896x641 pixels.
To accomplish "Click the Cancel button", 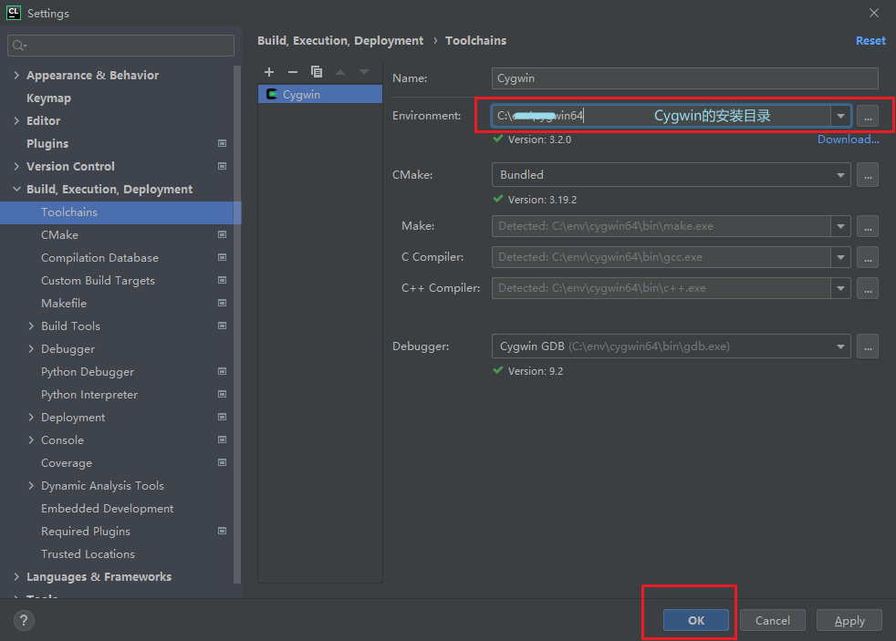I will (x=773, y=620).
